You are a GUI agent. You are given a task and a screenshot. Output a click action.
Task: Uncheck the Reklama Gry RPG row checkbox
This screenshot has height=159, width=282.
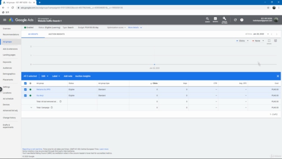click(26, 89)
